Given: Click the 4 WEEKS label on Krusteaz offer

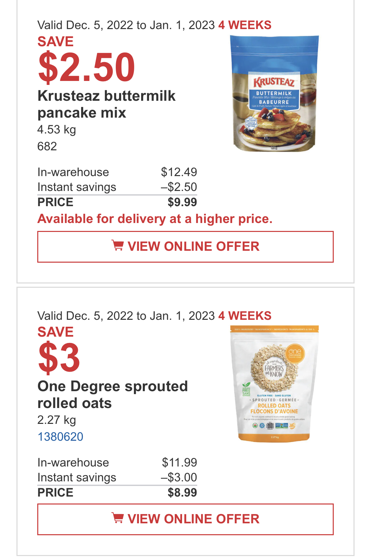Looking at the screenshot, I should click(x=245, y=25).
